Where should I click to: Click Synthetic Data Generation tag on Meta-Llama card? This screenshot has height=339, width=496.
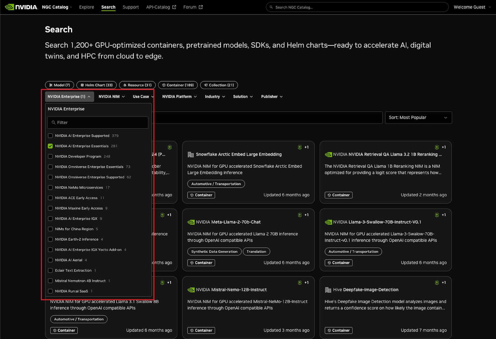(x=214, y=252)
